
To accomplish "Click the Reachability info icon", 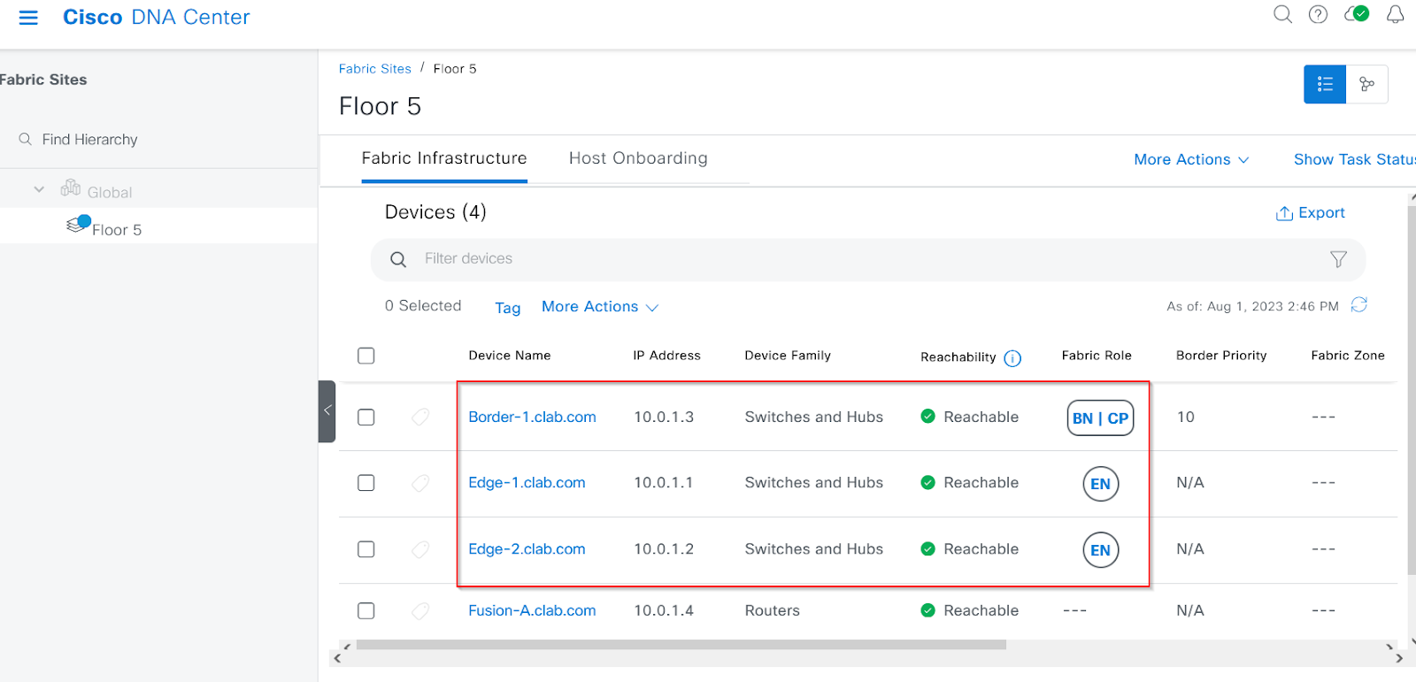I will tap(1012, 358).
